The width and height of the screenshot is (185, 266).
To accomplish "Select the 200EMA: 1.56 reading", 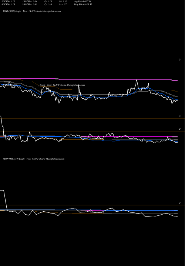I will (30, 4).
